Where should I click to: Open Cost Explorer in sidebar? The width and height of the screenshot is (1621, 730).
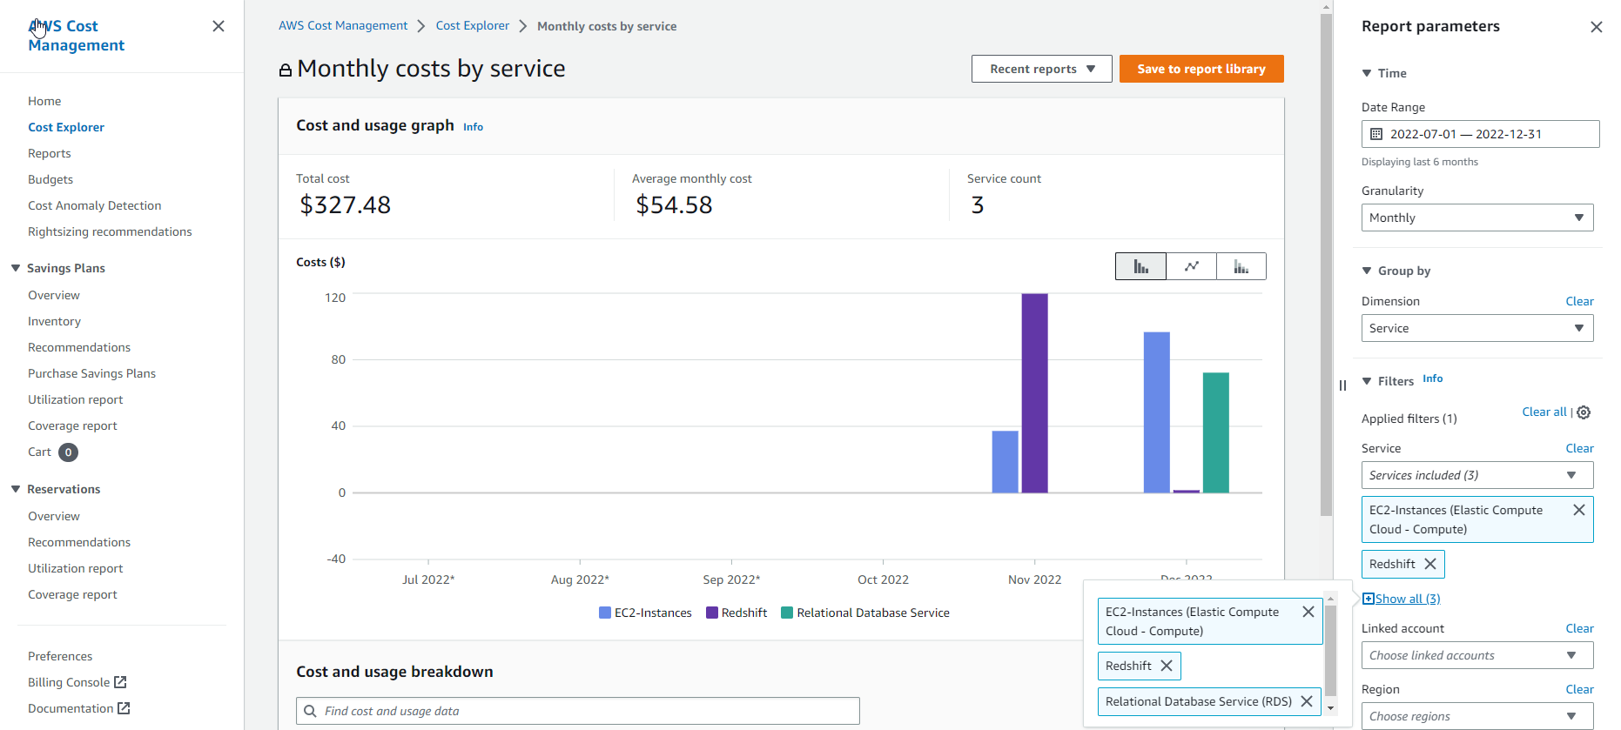coord(66,127)
